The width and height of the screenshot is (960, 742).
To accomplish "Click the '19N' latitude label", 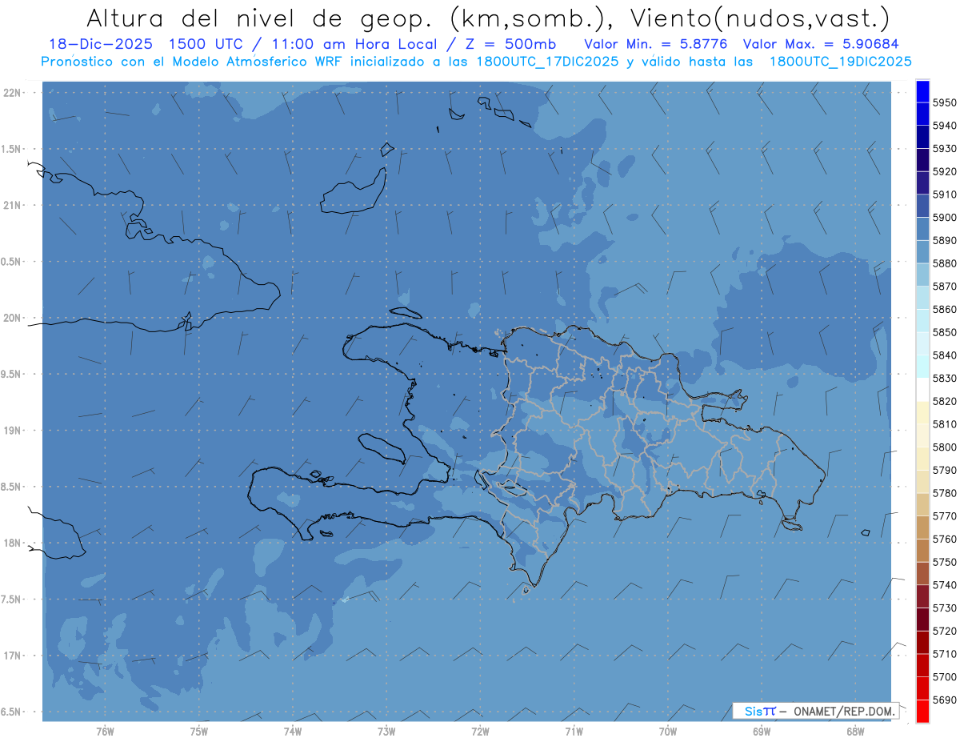I will (14, 431).
